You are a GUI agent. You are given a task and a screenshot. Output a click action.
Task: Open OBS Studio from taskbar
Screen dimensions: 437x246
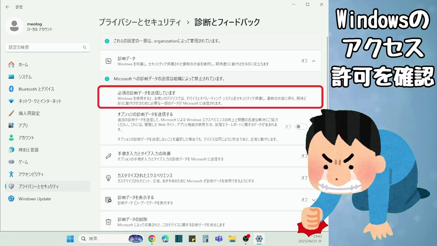pos(246,239)
